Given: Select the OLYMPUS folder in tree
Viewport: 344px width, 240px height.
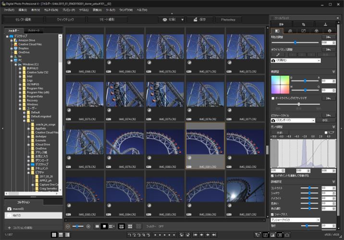Looking at the screenshot, I should [x=33, y=84].
